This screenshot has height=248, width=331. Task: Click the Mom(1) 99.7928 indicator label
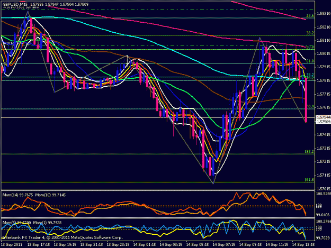[48, 223]
